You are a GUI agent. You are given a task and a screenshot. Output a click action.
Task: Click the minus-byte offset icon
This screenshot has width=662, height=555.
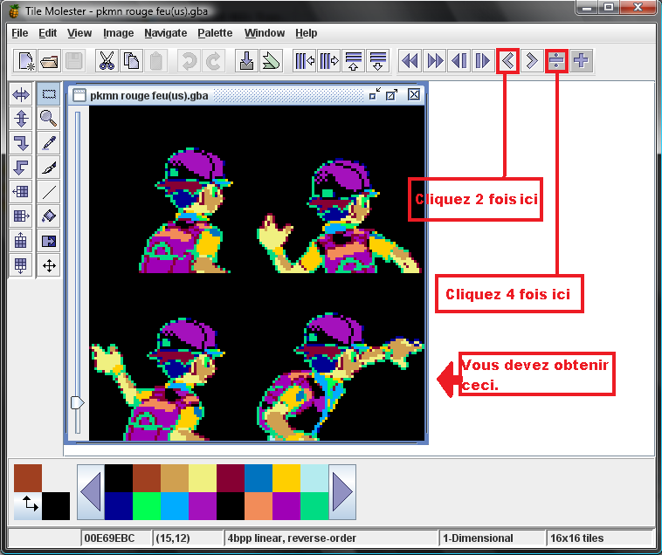[x=556, y=61]
